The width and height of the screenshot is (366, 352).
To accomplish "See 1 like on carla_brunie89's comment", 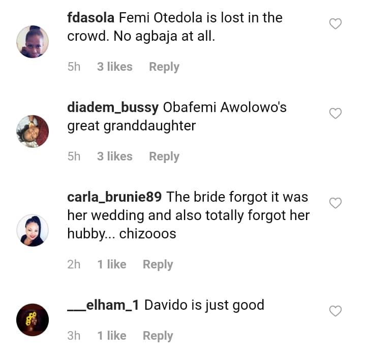I will 111,264.
